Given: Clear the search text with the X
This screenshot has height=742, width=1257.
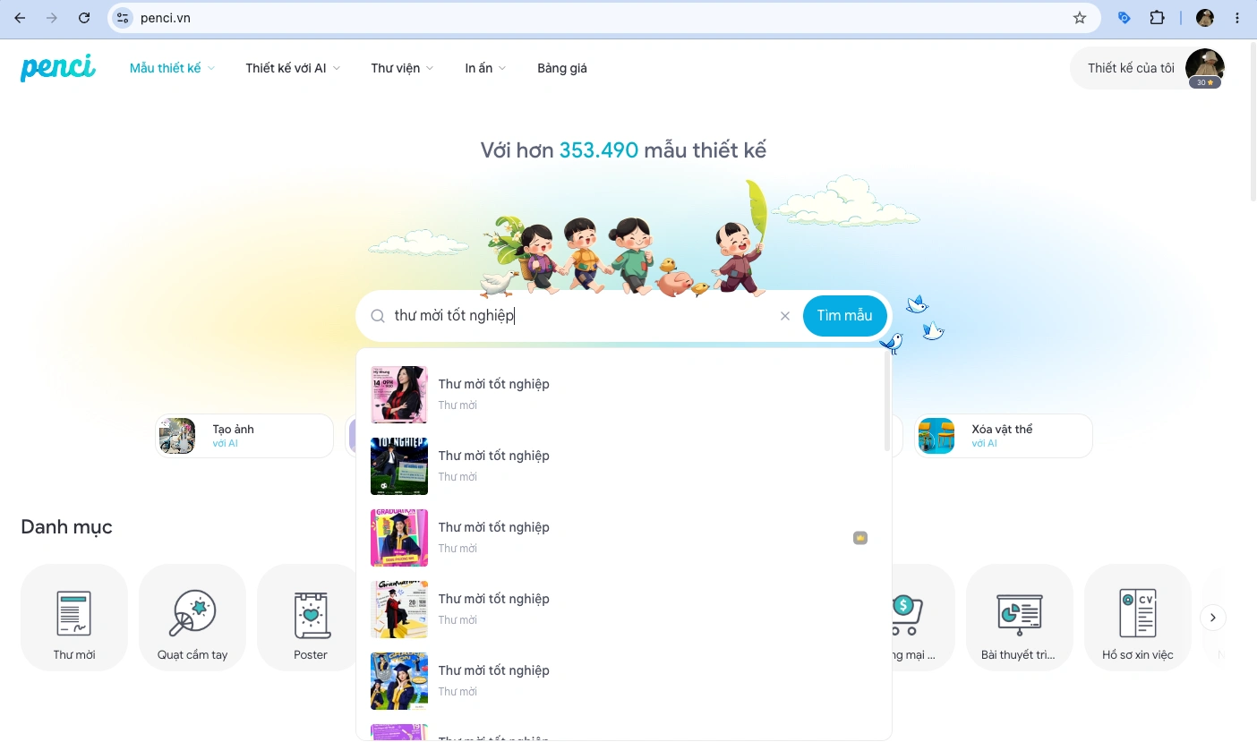Looking at the screenshot, I should (x=785, y=316).
